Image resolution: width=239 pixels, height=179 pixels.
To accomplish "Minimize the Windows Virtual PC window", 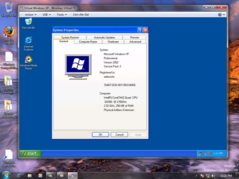I will coord(206,7).
